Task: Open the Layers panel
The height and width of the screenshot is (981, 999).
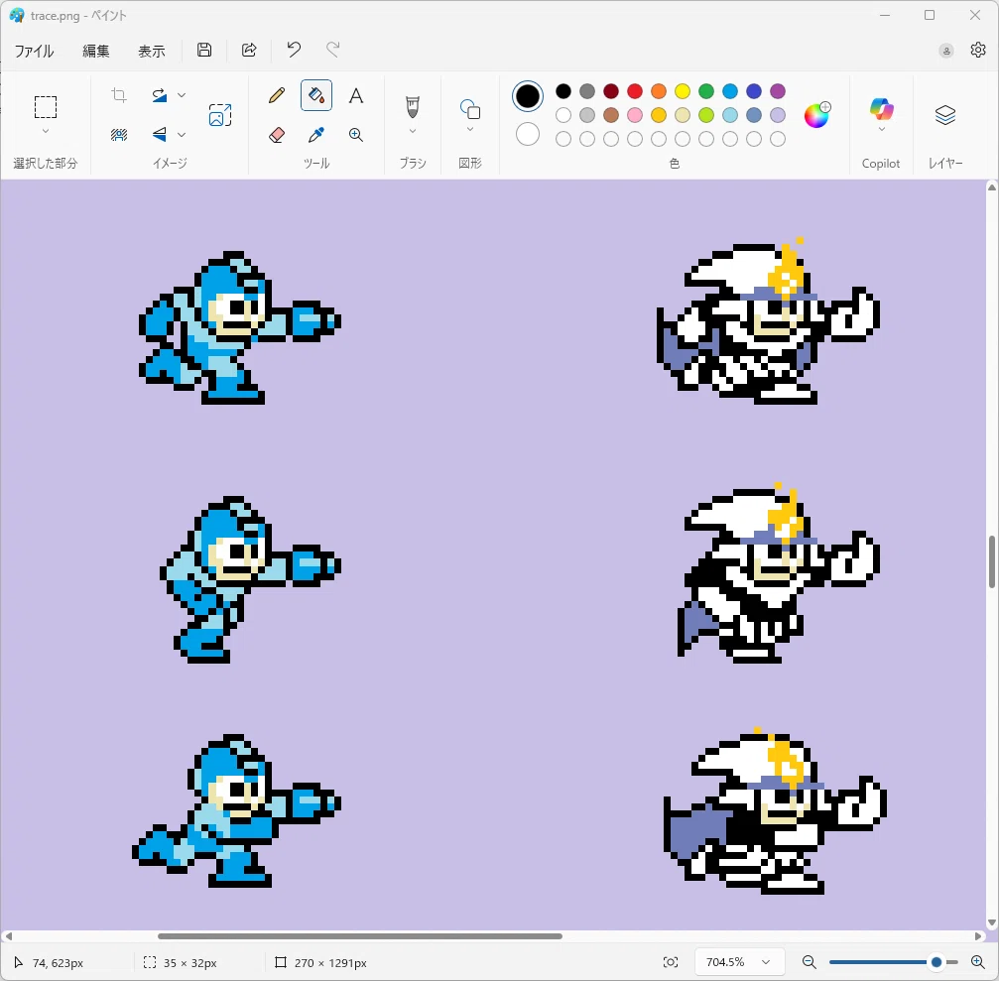Action: tap(944, 115)
